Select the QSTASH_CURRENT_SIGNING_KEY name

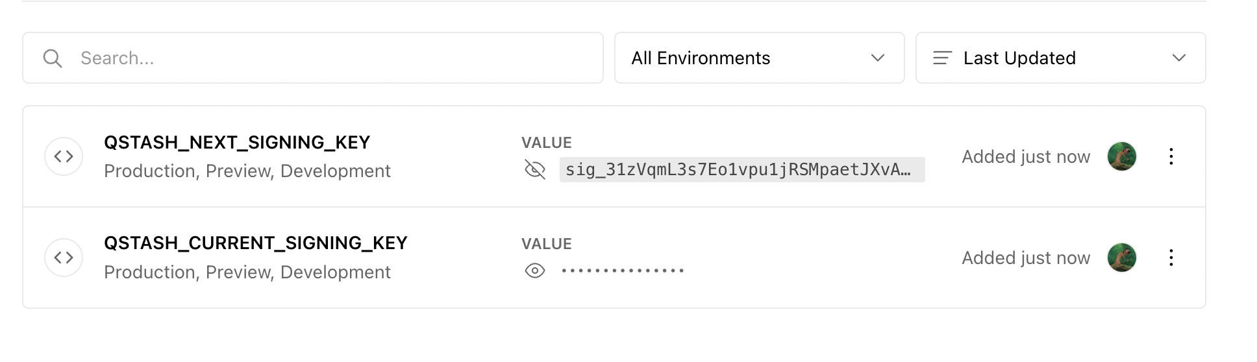click(256, 243)
